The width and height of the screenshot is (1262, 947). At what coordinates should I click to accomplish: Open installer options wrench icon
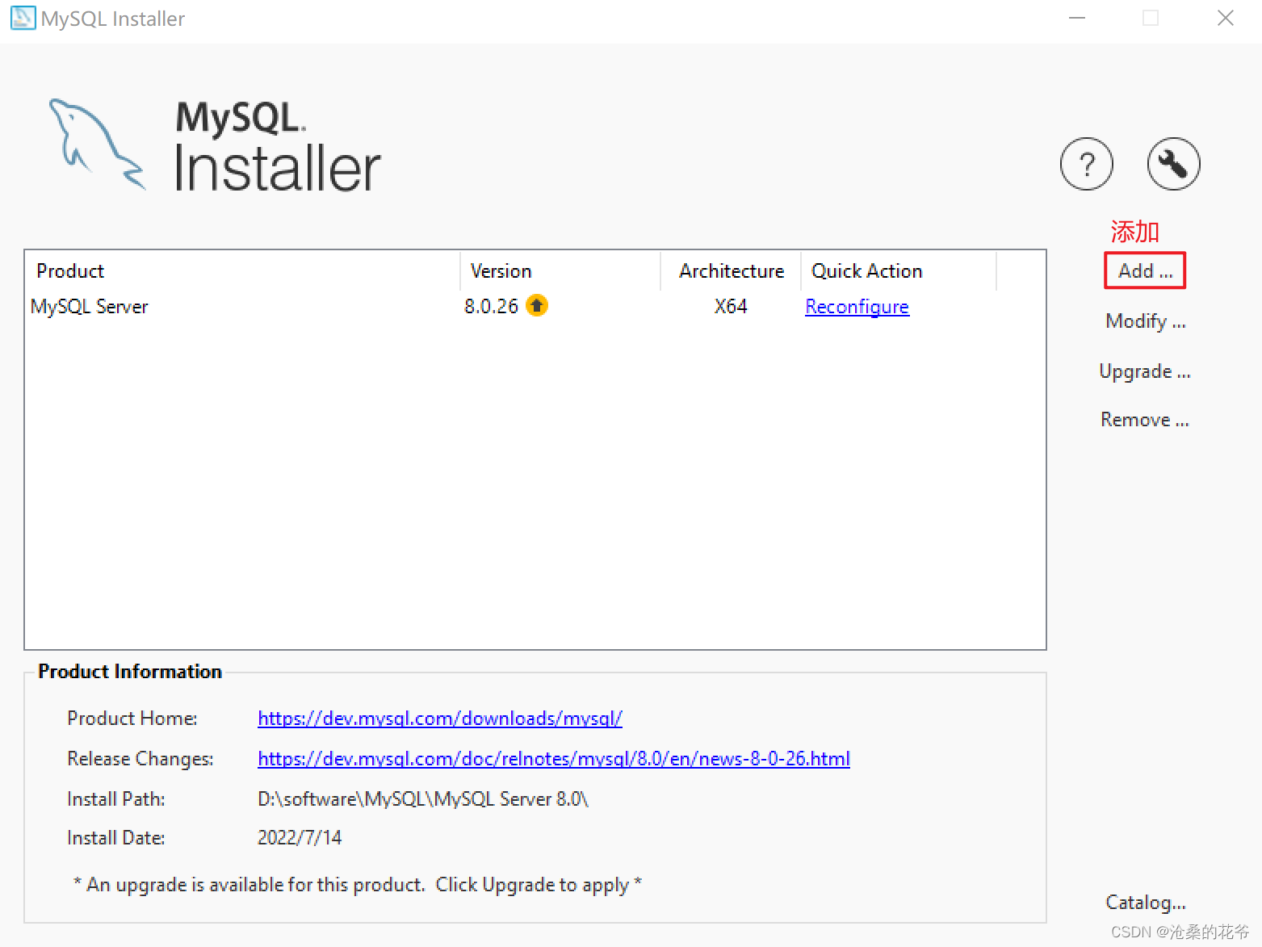tap(1173, 164)
